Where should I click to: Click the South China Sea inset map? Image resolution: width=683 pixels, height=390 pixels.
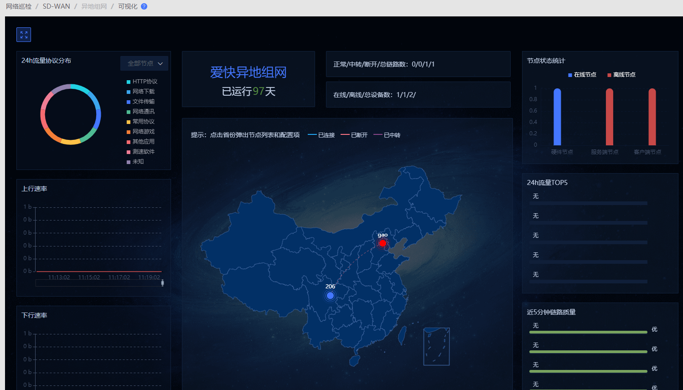pos(436,347)
